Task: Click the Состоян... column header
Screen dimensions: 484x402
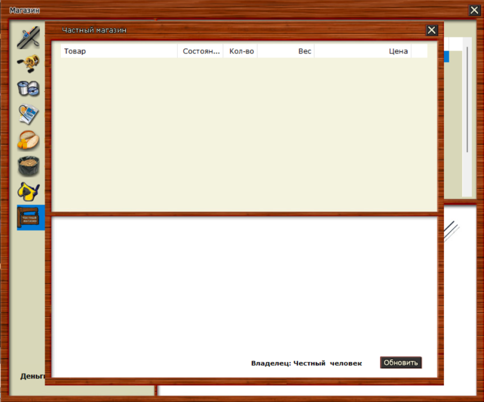Action: pos(199,51)
